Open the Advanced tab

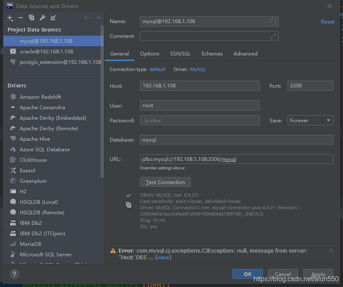[x=245, y=54]
